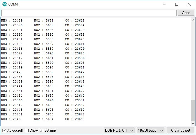Disable the Autoscroll checkbox
Image resolution: width=196 pixels, height=135 pixels.
tap(4, 130)
